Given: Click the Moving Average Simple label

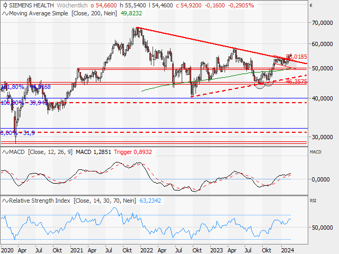Looking at the screenshot, I should [39, 13].
